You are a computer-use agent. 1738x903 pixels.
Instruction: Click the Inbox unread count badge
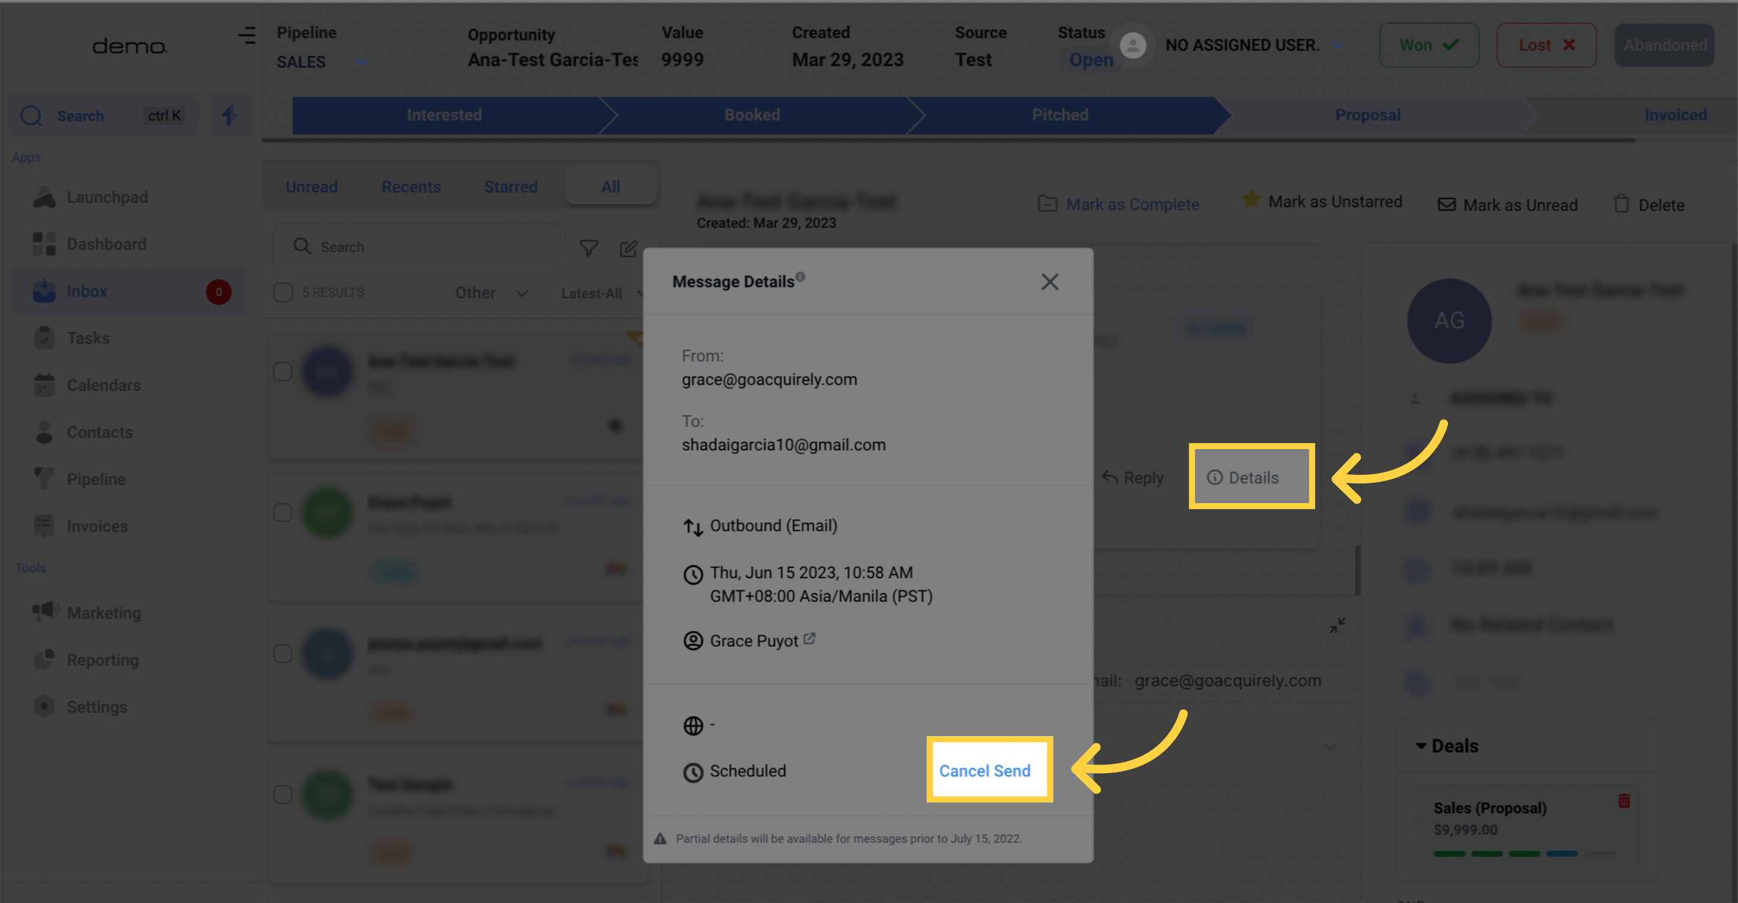point(219,292)
